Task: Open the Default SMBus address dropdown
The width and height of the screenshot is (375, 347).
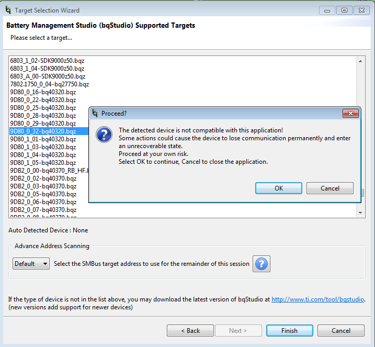Action: [31, 263]
